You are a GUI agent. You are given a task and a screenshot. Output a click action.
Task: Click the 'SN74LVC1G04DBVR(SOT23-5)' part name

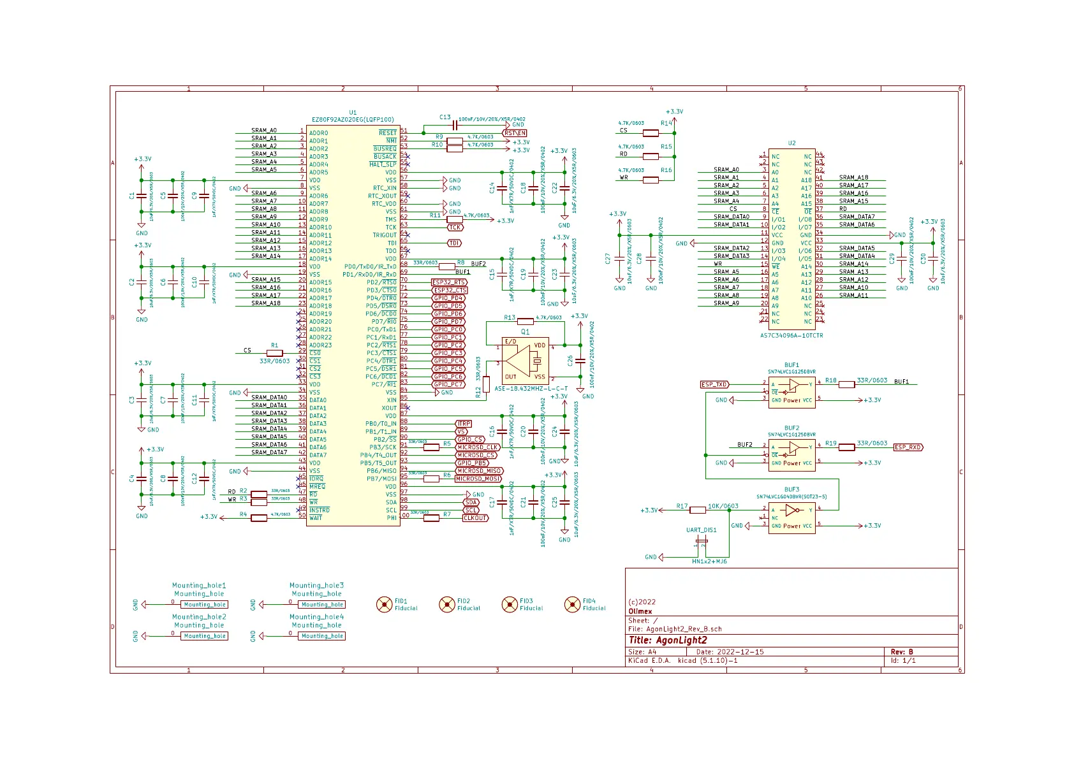pyautogui.click(x=791, y=497)
